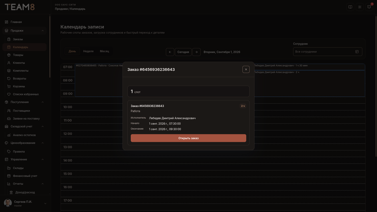The height and width of the screenshot is (212, 377).
Task: Open the Все сотрудники employee dropdown
Action: pyautogui.click(x=328, y=52)
